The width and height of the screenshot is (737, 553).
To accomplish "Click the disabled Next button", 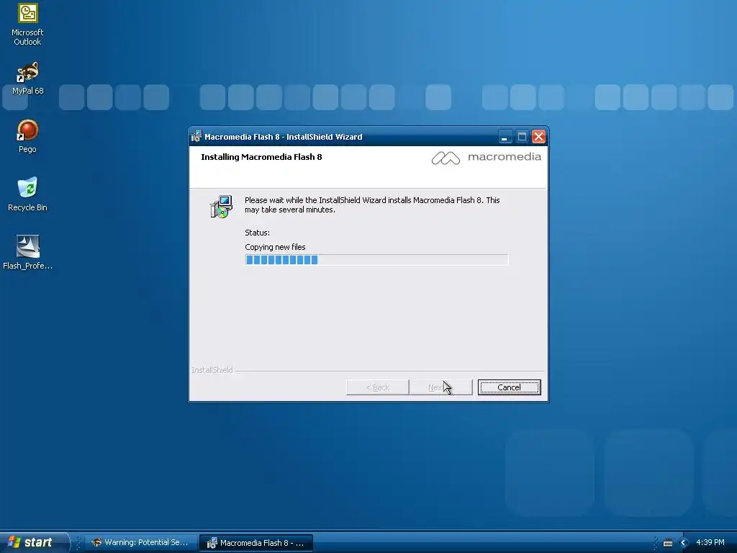I will (441, 387).
